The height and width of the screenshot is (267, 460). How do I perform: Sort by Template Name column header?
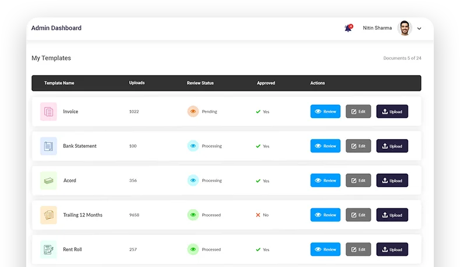pos(59,83)
